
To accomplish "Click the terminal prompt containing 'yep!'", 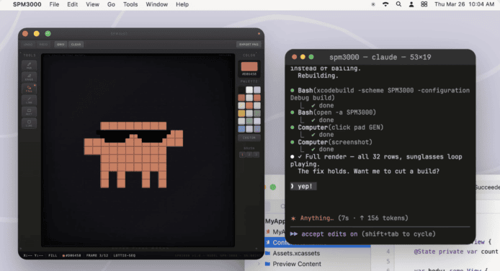I will coord(303,187).
